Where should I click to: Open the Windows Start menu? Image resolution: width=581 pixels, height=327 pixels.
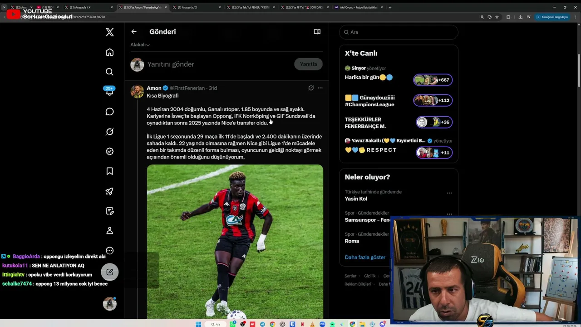click(x=198, y=324)
